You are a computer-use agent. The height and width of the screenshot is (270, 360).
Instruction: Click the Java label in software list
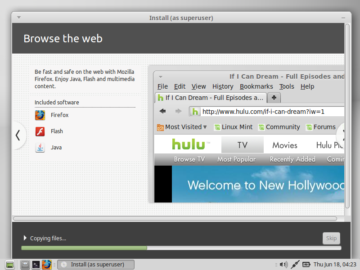[x=56, y=148]
